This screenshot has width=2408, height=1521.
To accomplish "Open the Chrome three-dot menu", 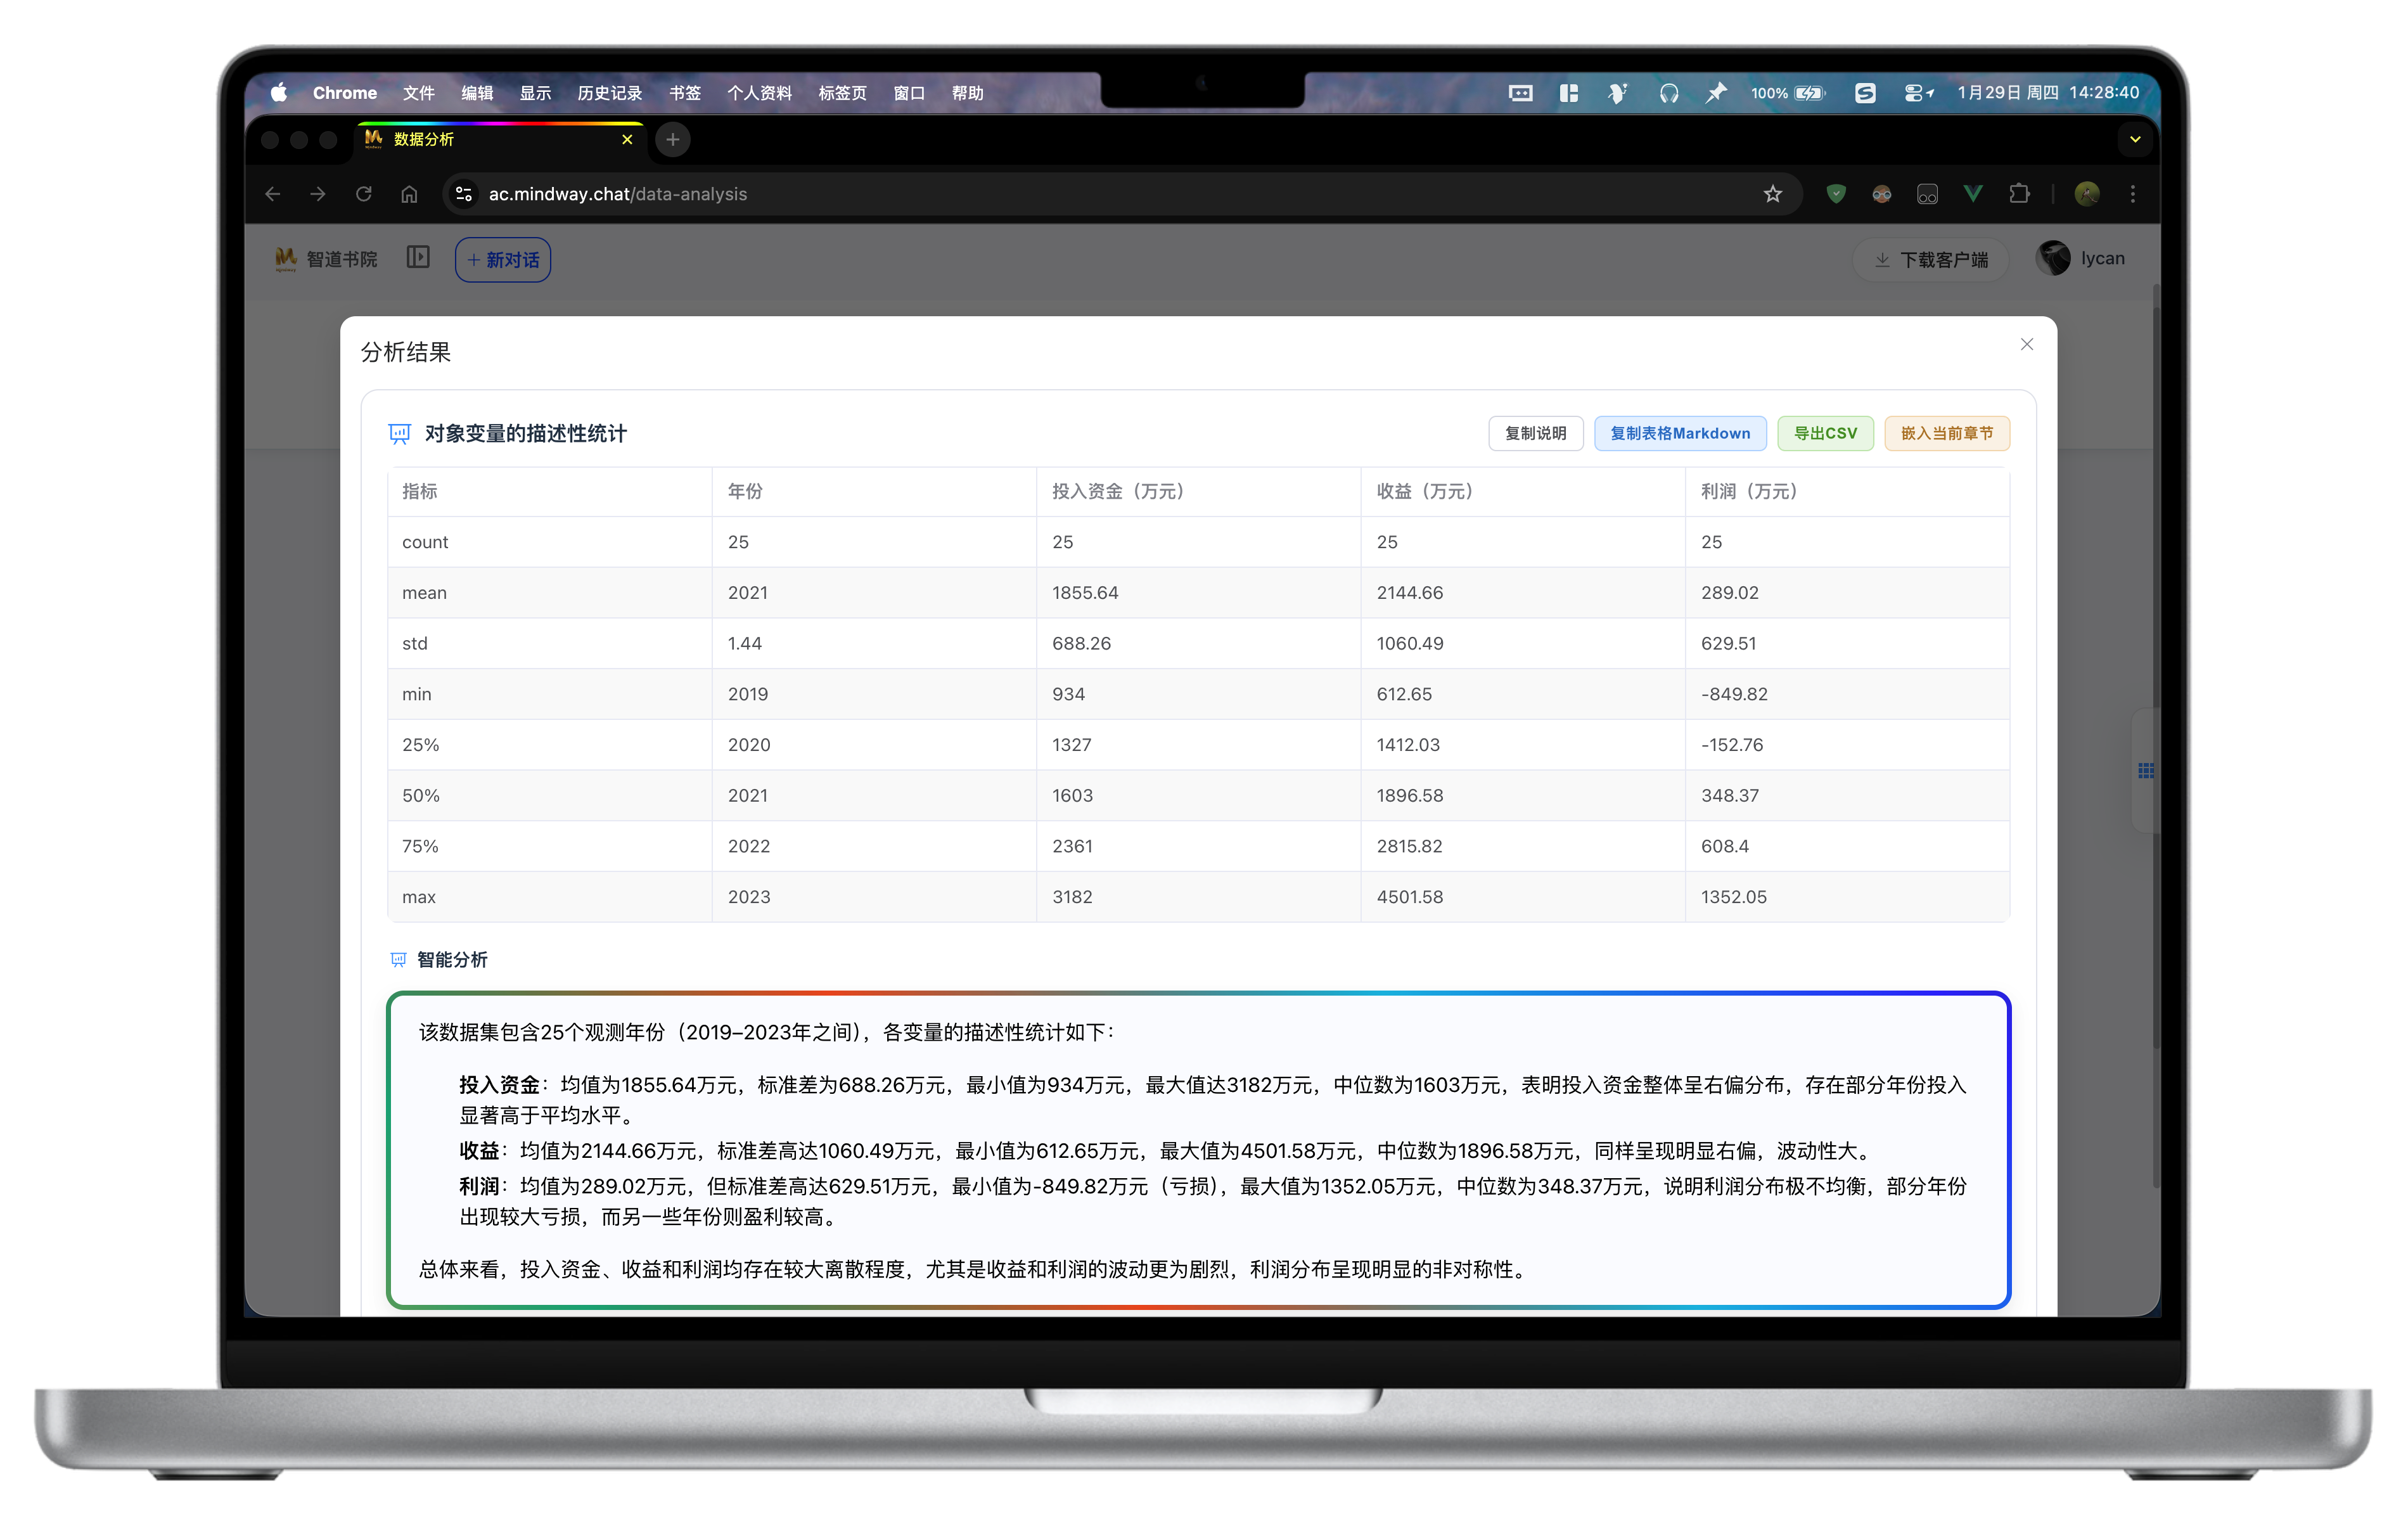I will click(2132, 194).
